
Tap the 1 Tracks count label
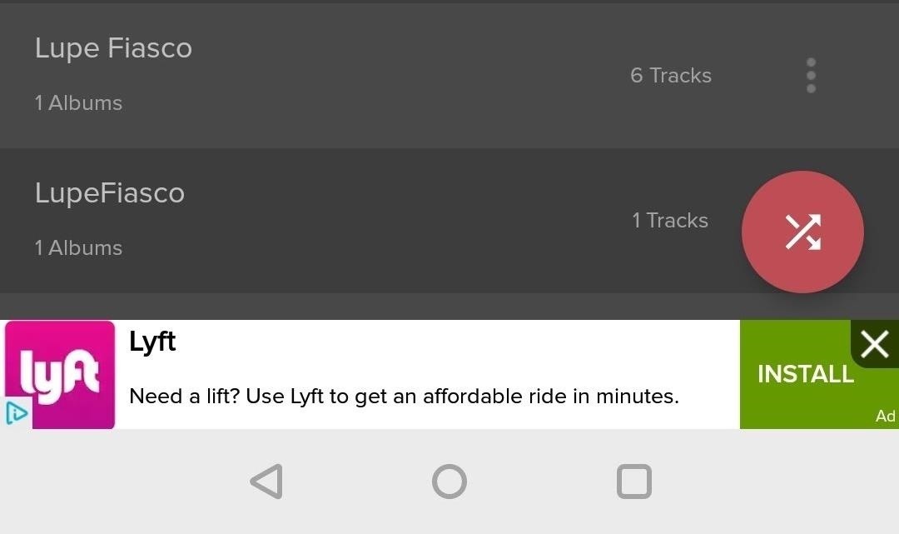670,221
